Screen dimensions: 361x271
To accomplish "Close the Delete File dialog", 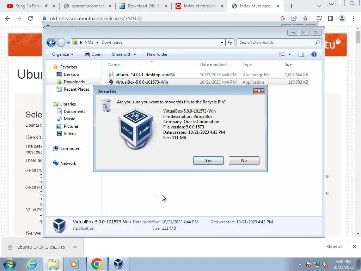I will coord(259,91).
